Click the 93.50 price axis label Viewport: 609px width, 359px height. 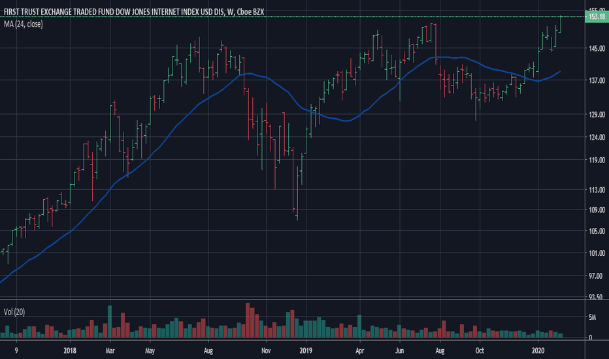(595, 297)
